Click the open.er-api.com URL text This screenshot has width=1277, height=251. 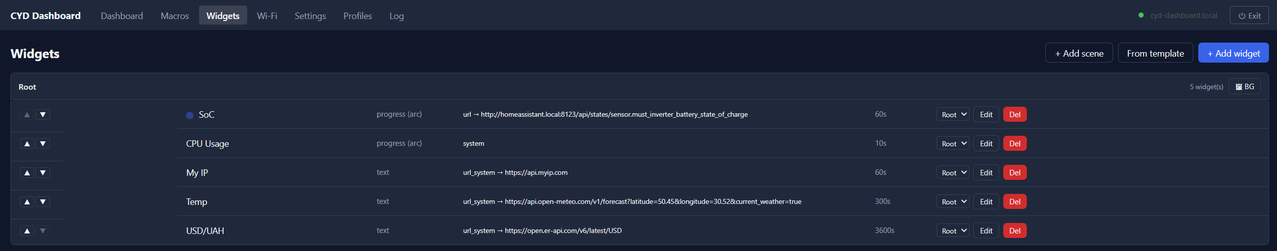coord(542,231)
